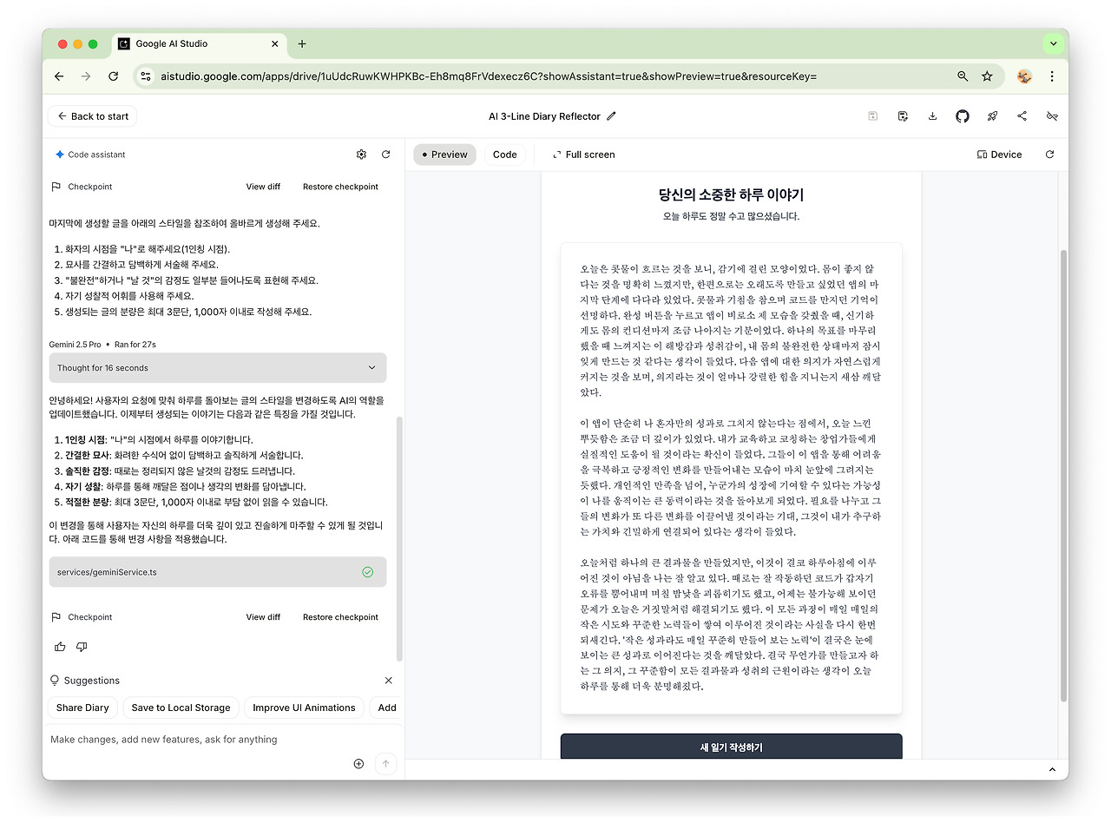Image resolution: width=1111 pixels, height=836 pixels.
Task: Toggle Device view mode
Action: [998, 154]
